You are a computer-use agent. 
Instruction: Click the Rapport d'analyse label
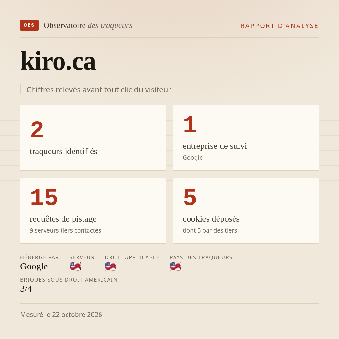click(280, 26)
